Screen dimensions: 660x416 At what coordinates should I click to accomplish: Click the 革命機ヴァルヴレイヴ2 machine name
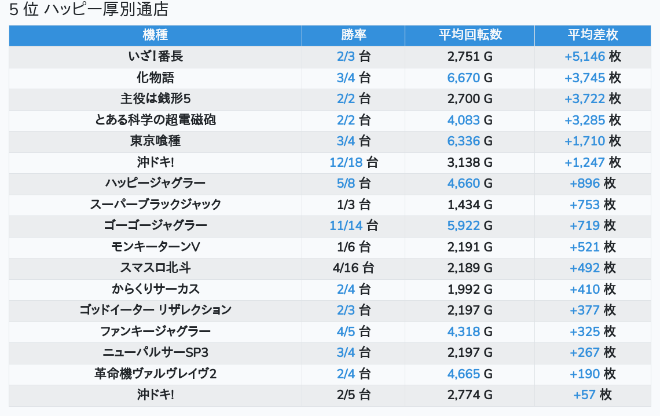tap(155, 374)
